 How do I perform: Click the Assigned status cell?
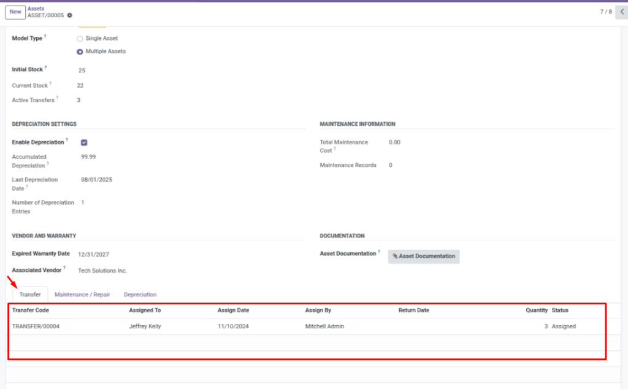tap(564, 326)
